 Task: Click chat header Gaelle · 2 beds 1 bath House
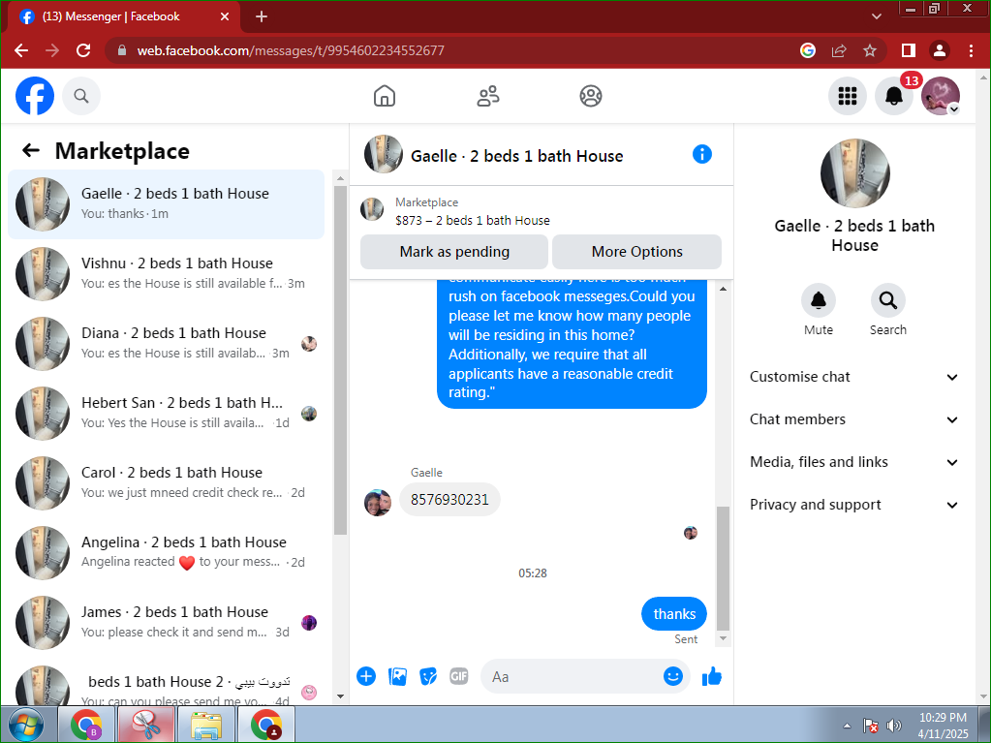tap(516, 156)
